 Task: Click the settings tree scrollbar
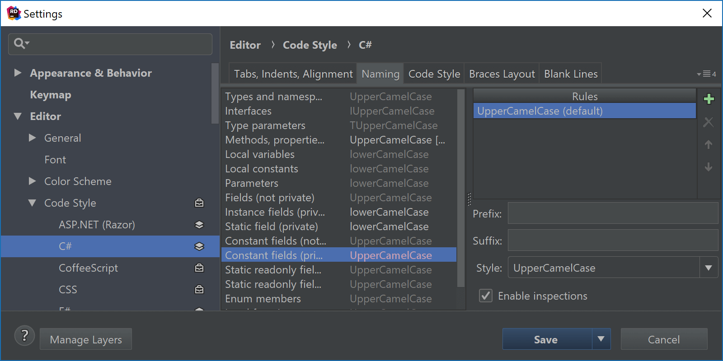(215, 93)
